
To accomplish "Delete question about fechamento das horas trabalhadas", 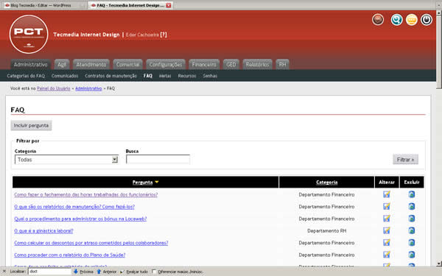I will click(412, 194).
